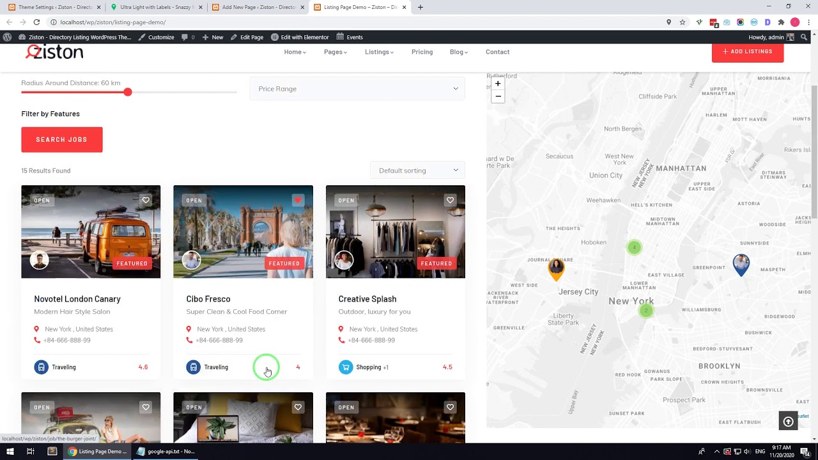Open author avatar on Creative Splash image
The height and width of the screenshot is (460, 818).
point(344,260)
